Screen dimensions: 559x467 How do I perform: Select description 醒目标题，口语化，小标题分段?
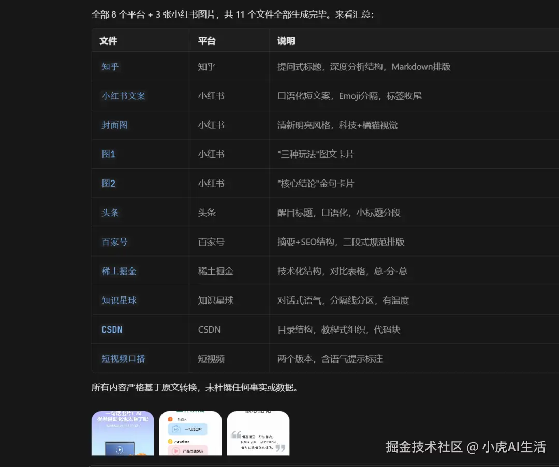pos(339,213)
